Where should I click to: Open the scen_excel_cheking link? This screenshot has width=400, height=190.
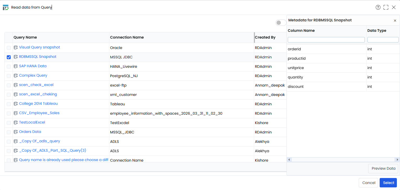click(x=38, y=94)
